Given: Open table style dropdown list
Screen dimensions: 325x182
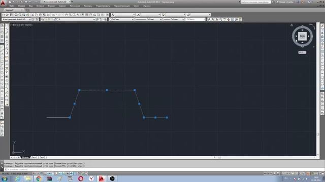Looking at the screenshot, I should 175,15.
